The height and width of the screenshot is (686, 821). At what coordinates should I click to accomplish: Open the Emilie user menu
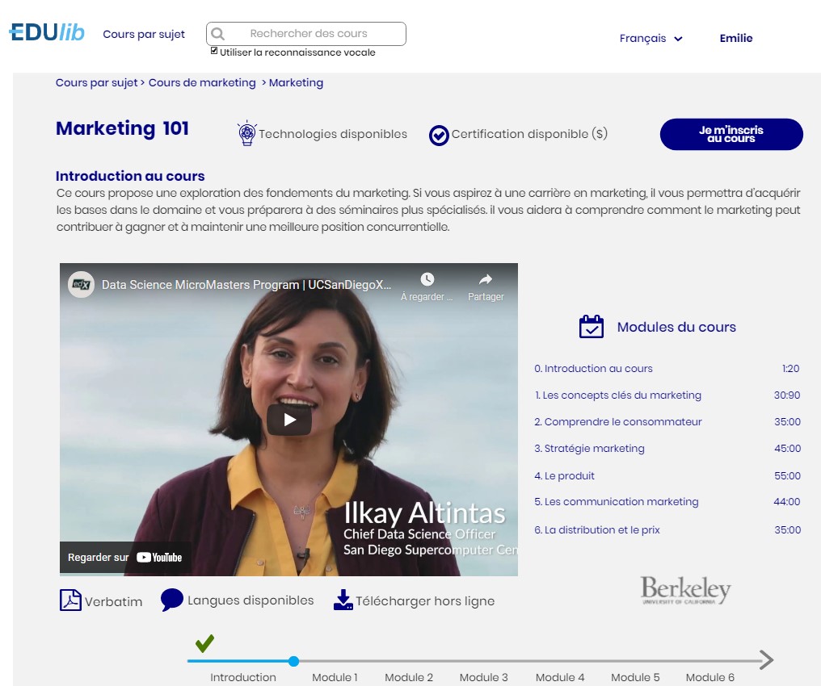pos(735,38)
